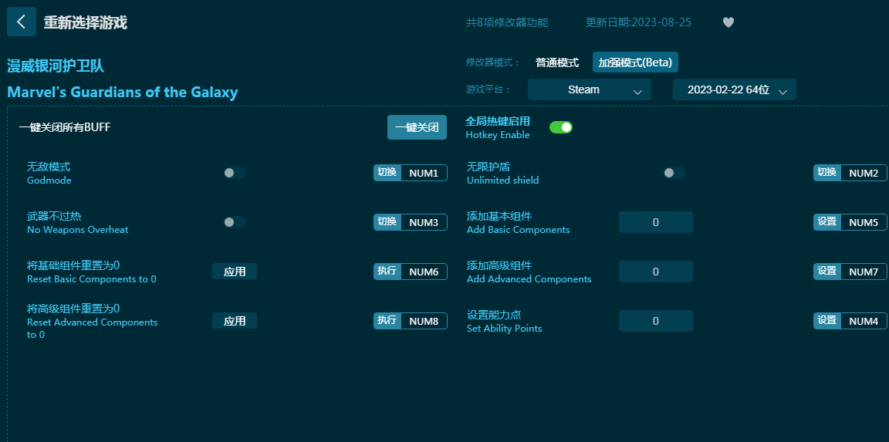Click the 共8项修改器功能 text
Image resolution: width=889 pixels, height=442 pixels.
click(x=507, y=22)
